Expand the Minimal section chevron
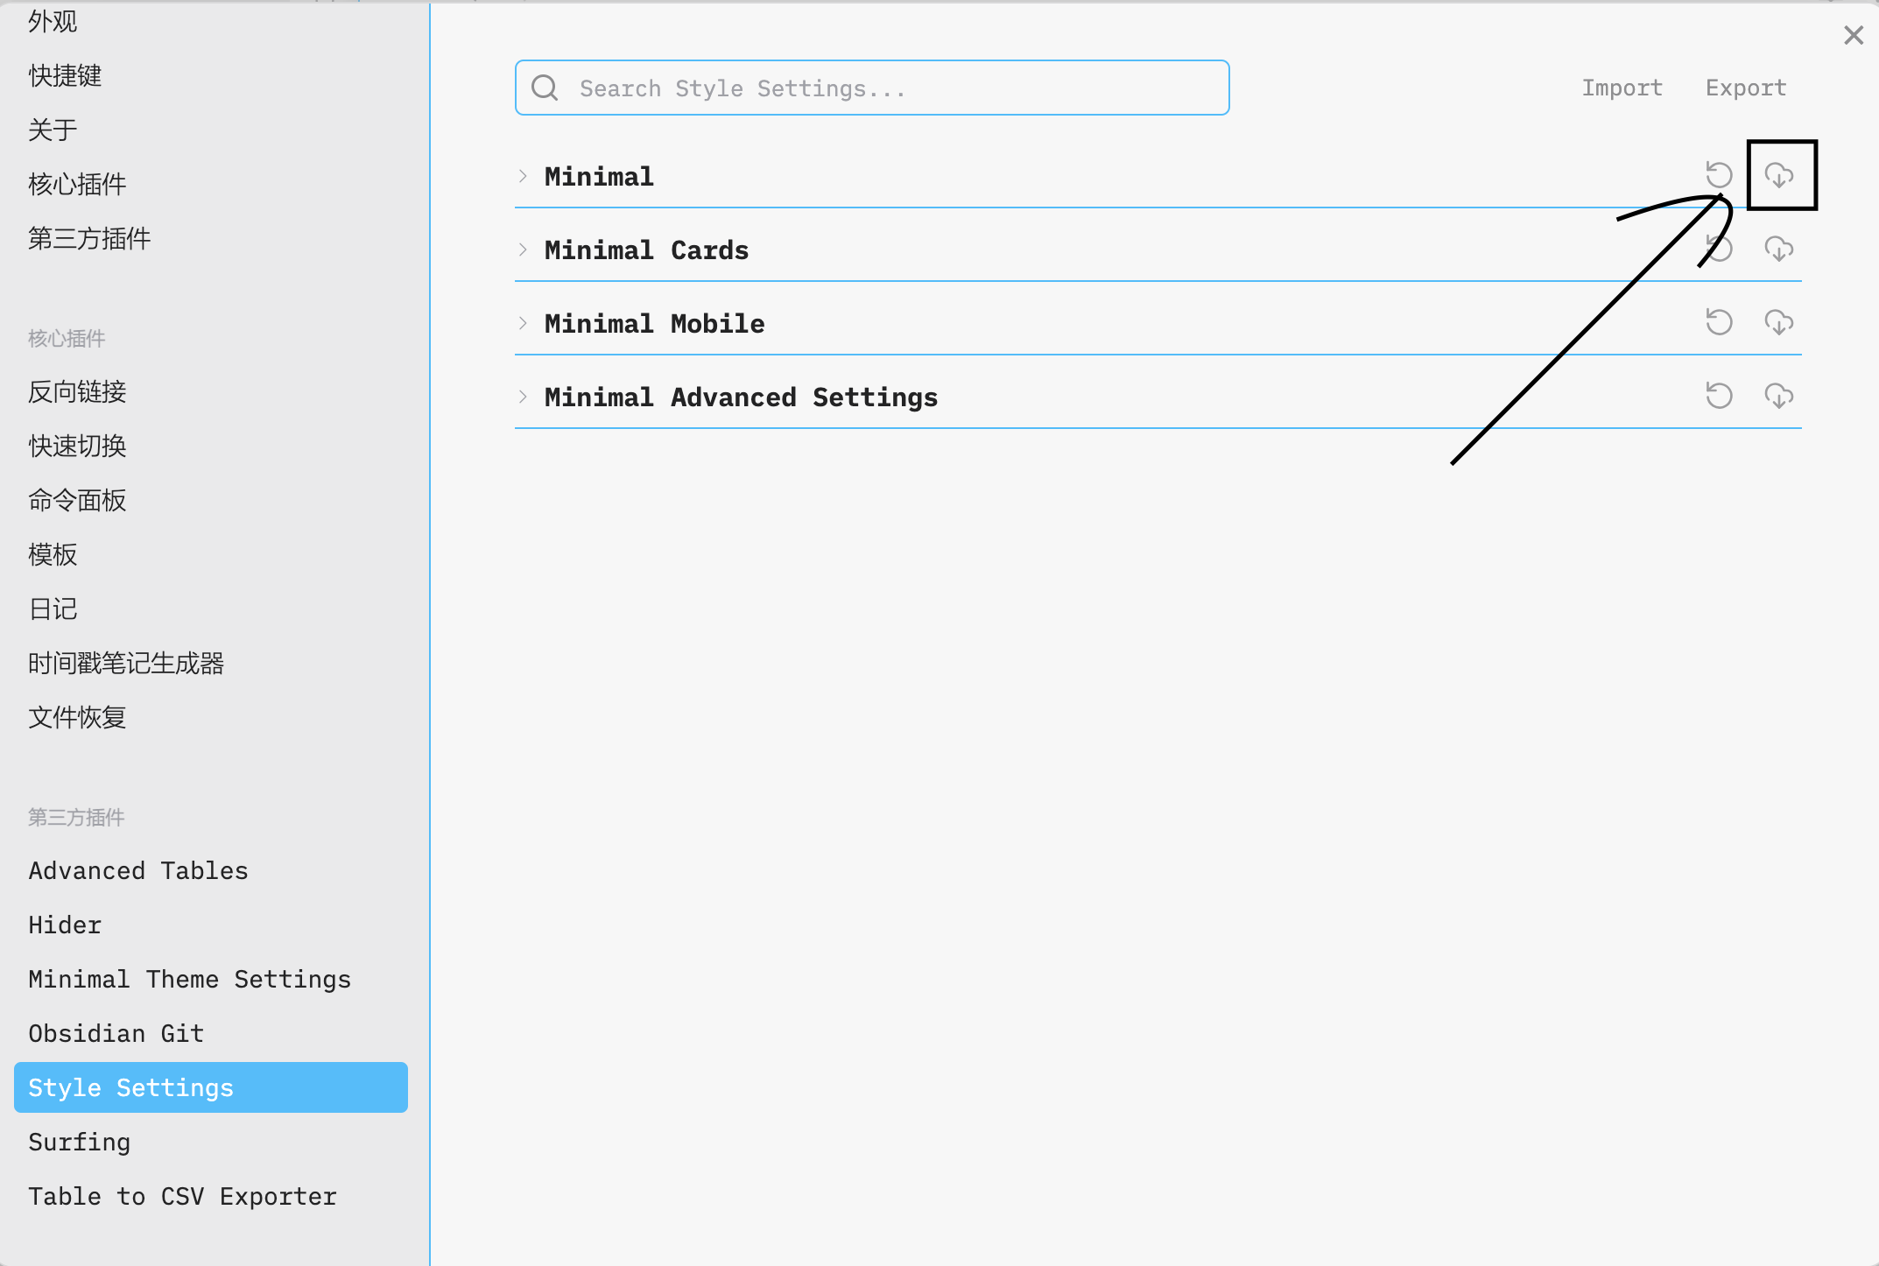1879x1266 pixels. point(523,176)
